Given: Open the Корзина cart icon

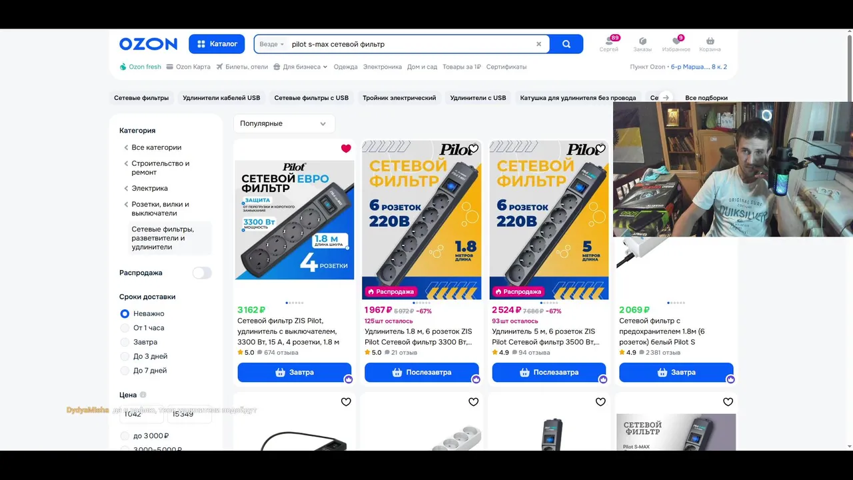Looking at the screenshot, I should click(710, 44).
